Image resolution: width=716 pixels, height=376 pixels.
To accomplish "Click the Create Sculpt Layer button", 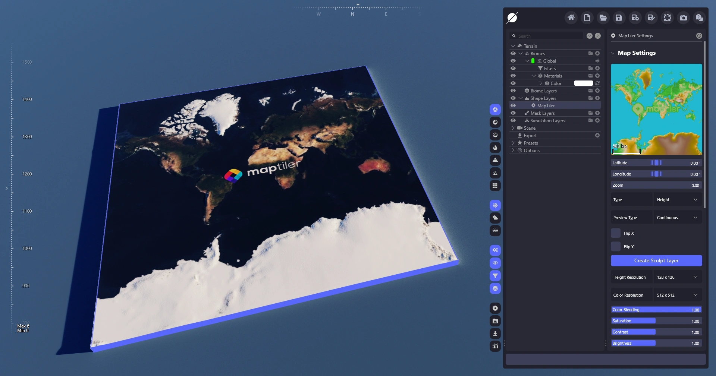I will [656, 260].
